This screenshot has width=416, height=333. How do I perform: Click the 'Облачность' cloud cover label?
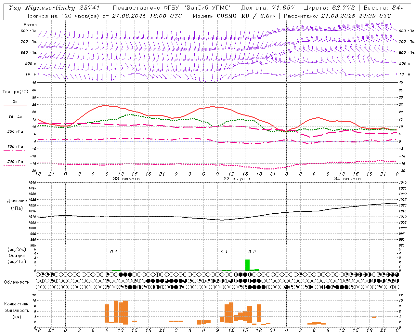(x=16, y=282)
